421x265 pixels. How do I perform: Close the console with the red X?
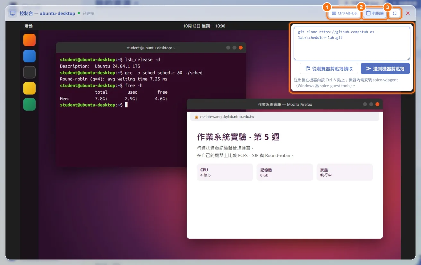coord(408,13)
